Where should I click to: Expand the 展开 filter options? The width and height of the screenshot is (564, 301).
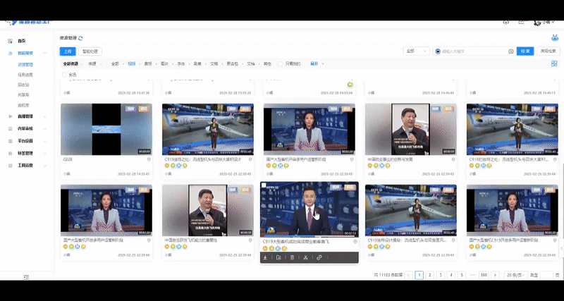click(x=316, y=63)
